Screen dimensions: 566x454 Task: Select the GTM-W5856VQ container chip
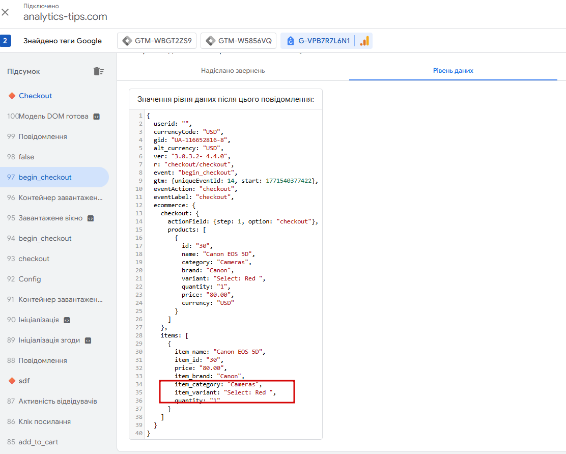click(238, 41)
